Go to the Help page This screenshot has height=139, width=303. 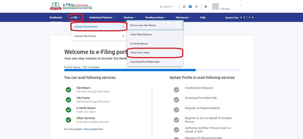pos(203,18)
